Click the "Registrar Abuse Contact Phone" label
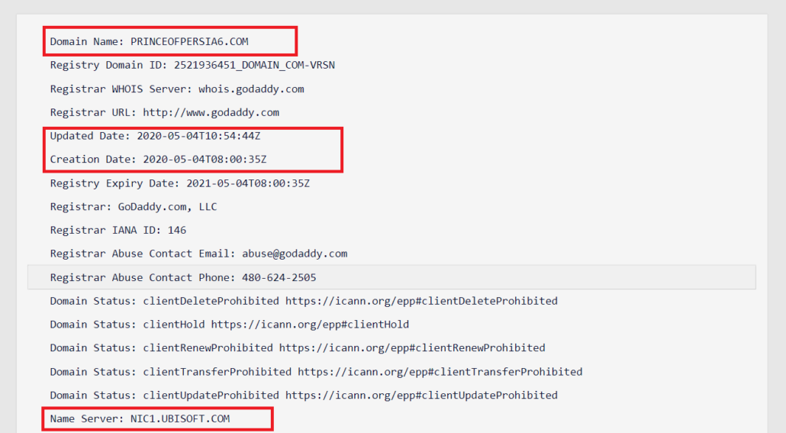The image size is (786, 433). coord(143,277)
